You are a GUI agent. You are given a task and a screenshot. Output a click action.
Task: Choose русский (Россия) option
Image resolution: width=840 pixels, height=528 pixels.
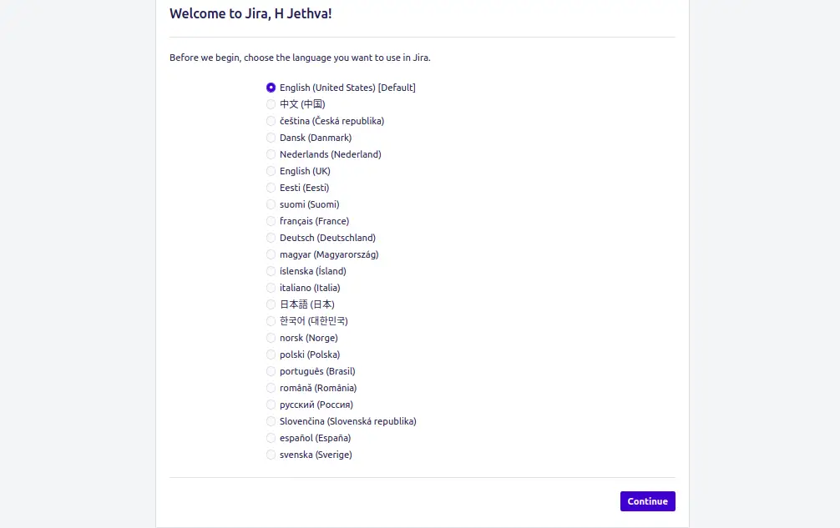click(271, 405)
